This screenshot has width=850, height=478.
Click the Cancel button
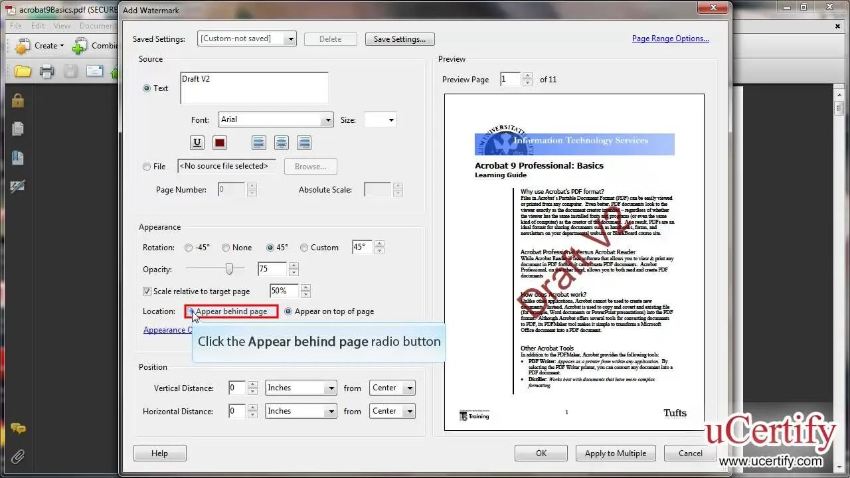691,453
